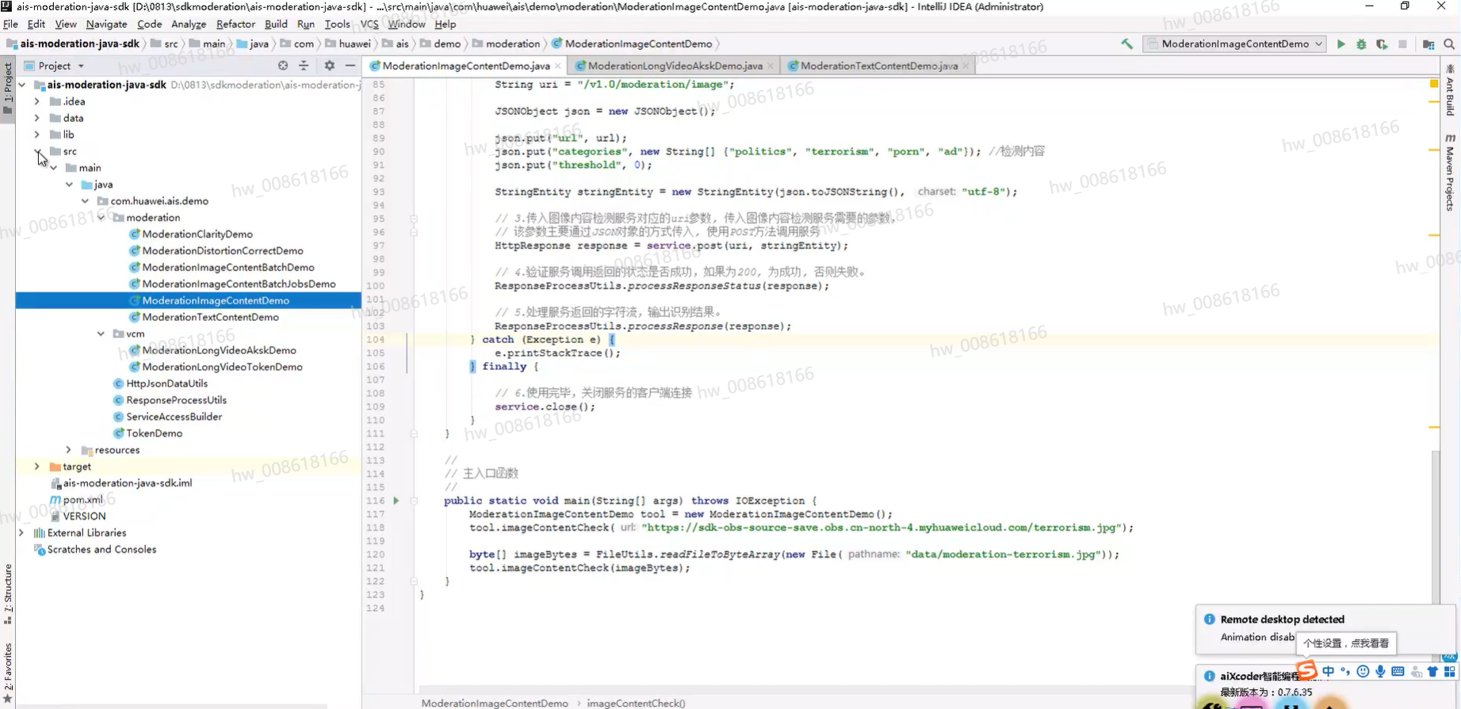Screen dimensions: 1461x709
Task: Toggle the fold marker on the line 95 comment
Action: [x=414, y=219]
